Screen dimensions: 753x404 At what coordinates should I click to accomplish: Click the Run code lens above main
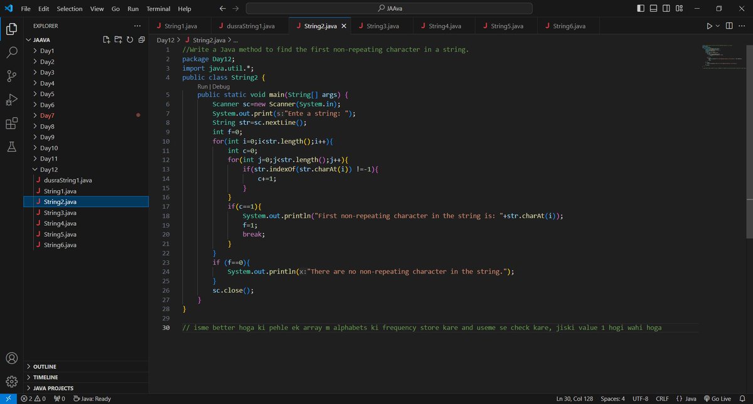tap(202, 87)
